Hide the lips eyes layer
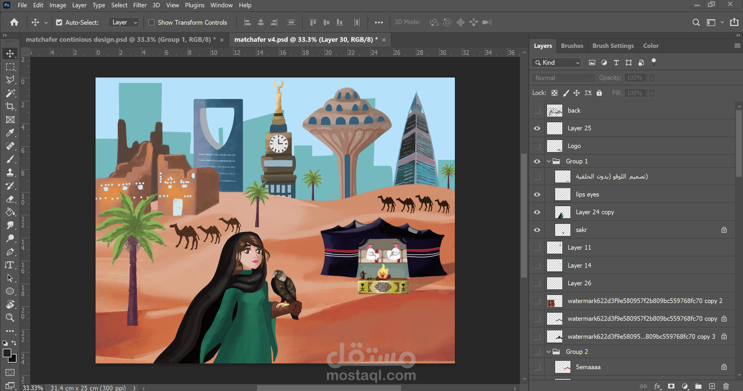The width and height of the screenshot is (743, 391). 537,194
